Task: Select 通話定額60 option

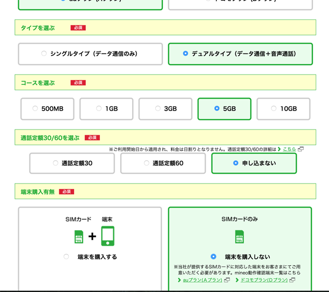Action: (163, 163)
